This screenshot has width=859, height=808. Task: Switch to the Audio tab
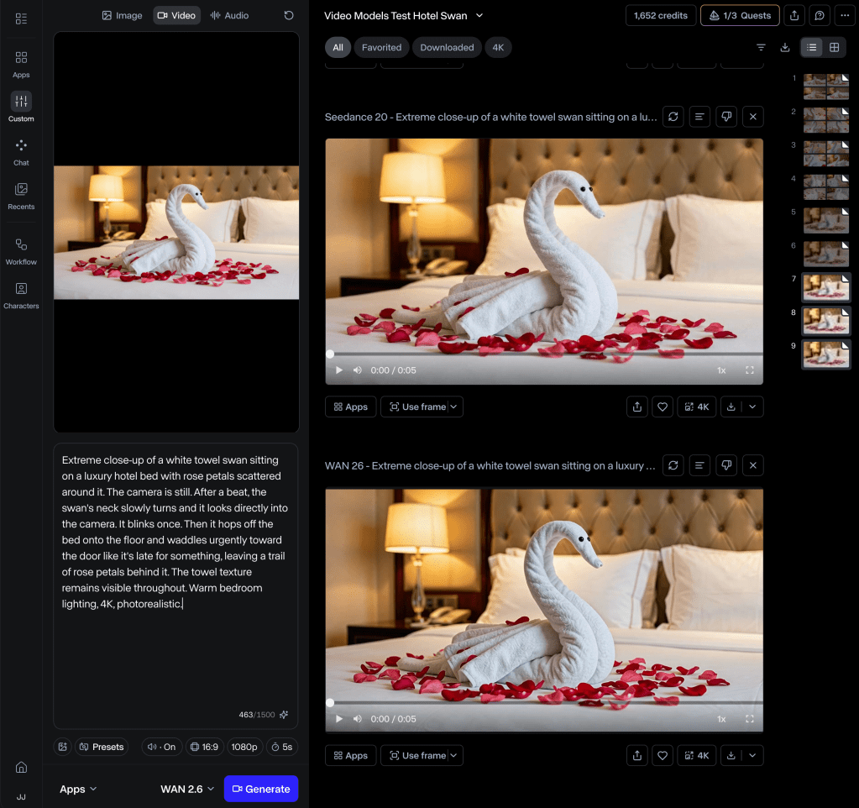pos(229,15)
